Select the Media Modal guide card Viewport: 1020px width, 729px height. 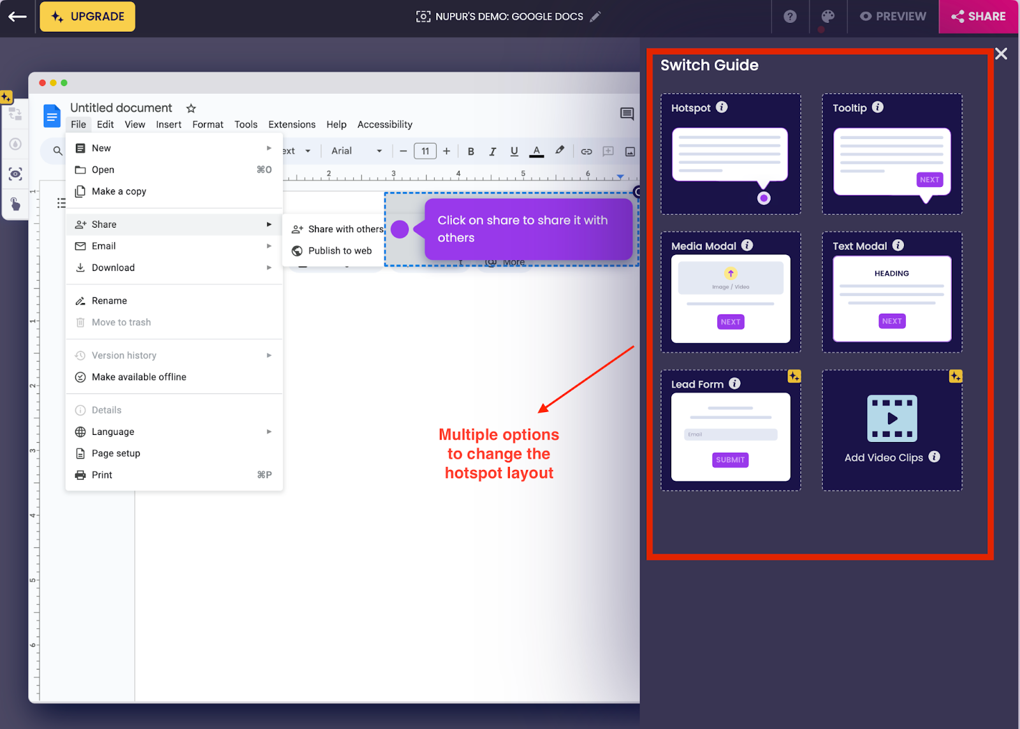coord(731,292)
